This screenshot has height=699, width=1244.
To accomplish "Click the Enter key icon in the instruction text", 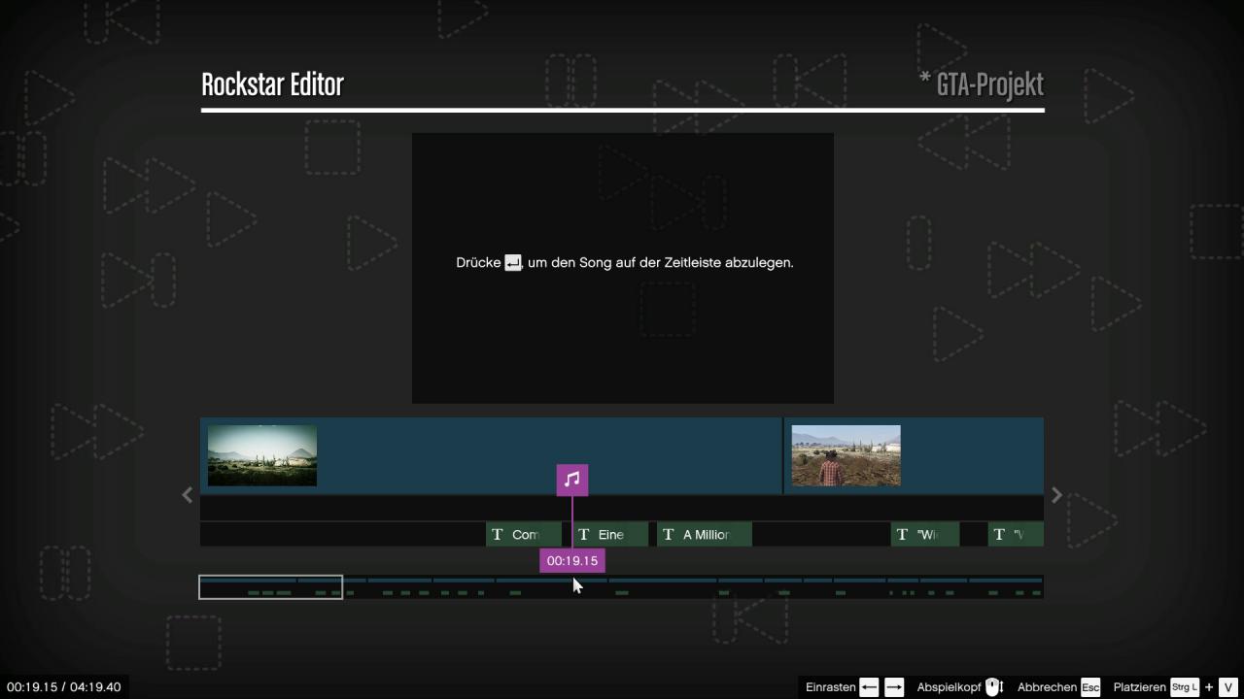I will point(513,263).
